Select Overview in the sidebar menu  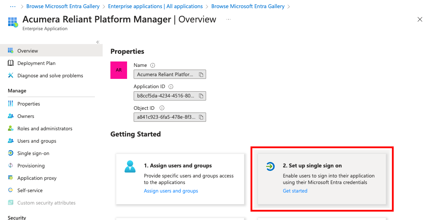click(51, 50)
